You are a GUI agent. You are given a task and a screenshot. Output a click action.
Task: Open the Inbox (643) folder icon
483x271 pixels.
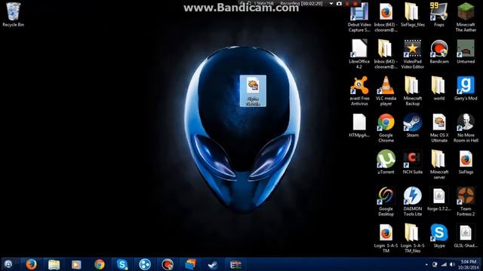pyautogui.click(x=386, y=53)
